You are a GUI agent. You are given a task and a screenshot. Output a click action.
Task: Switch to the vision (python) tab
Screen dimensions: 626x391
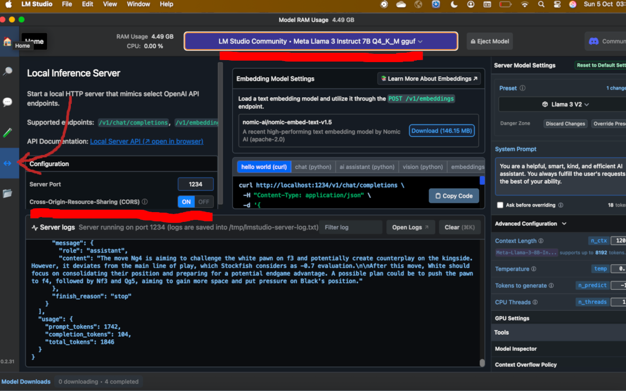pos(423,167)
